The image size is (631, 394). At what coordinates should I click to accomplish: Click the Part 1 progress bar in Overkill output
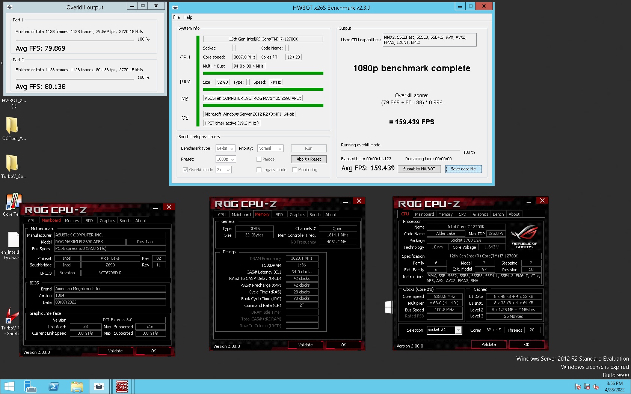click(x=75, y=40)
